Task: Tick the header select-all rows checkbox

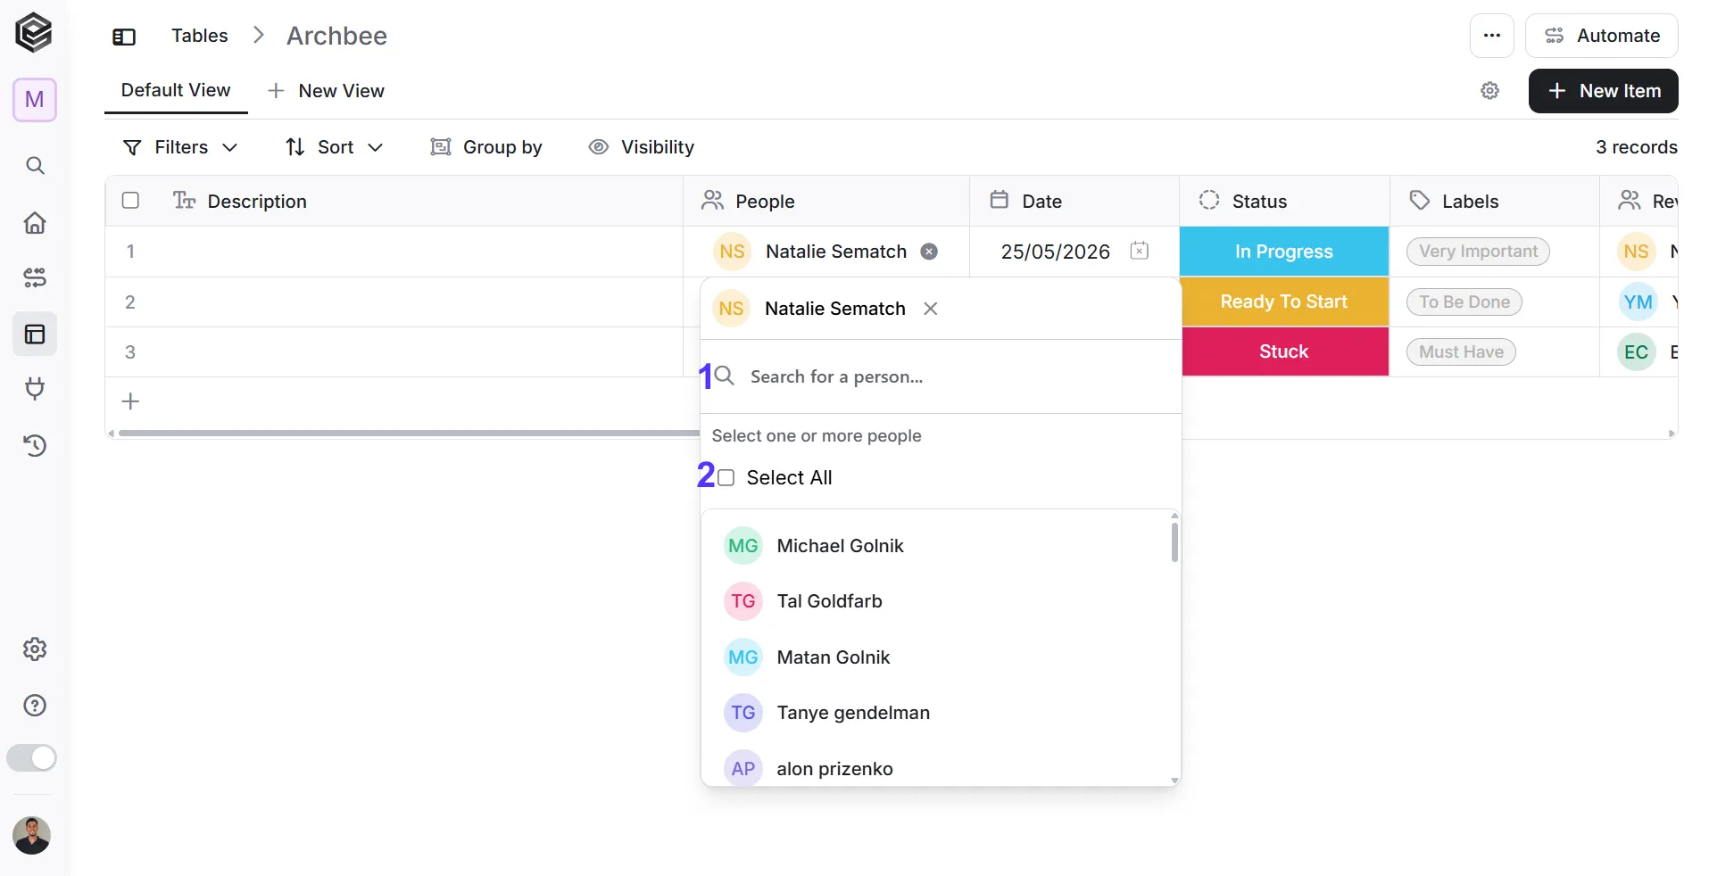Action: [x=130, y=201]
